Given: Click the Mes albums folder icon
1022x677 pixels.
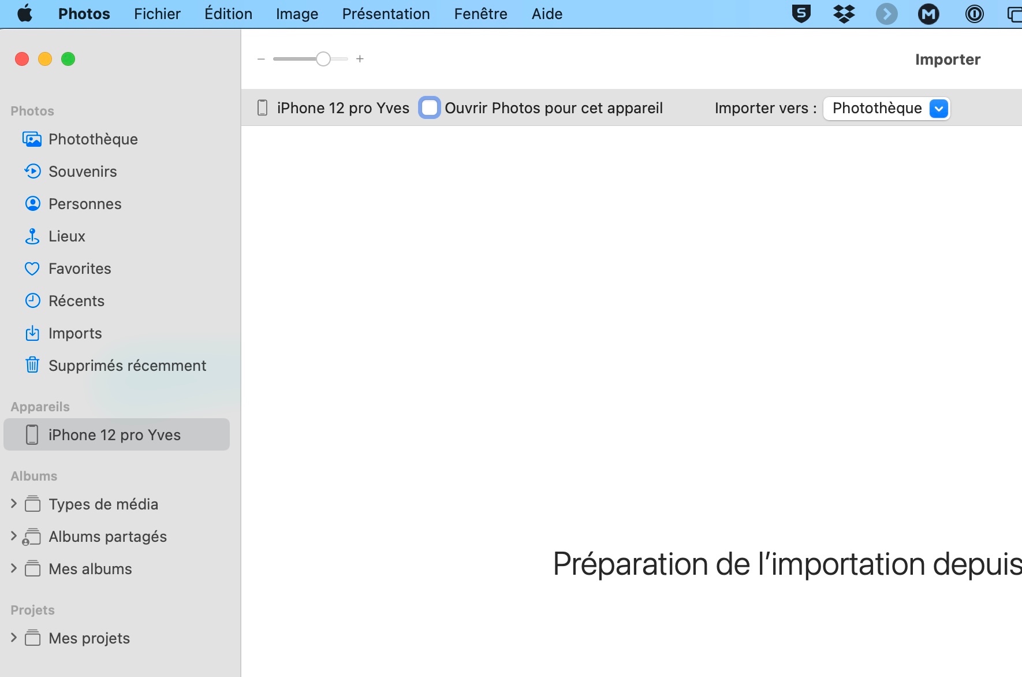Looking at the screenshot, I should [x=33, y=569].
